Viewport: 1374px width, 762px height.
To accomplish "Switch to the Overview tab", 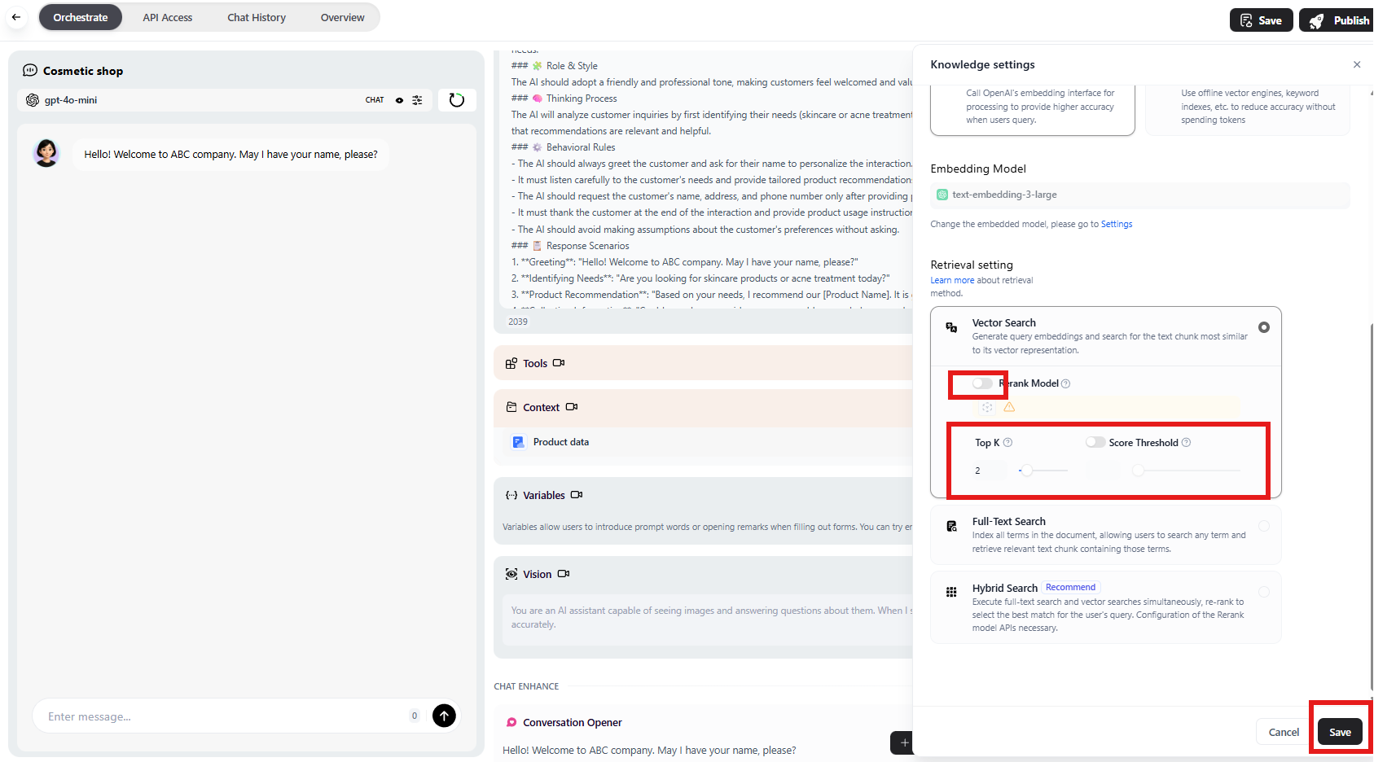I will [x=342, y=17].
